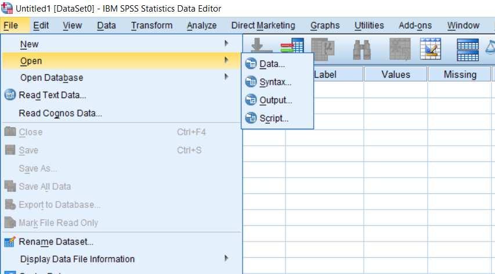The image size is (495, 274).
Task: Click the first empty cell under Missing
Action: [460, 89]
